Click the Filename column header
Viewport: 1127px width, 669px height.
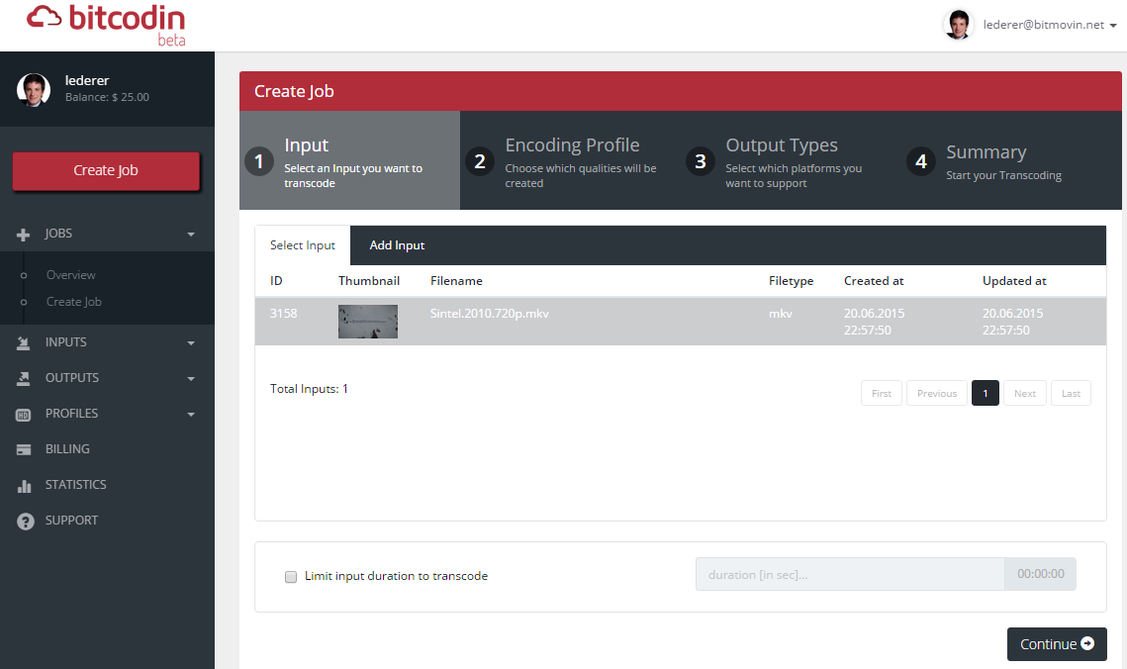[x=456, y=281]
